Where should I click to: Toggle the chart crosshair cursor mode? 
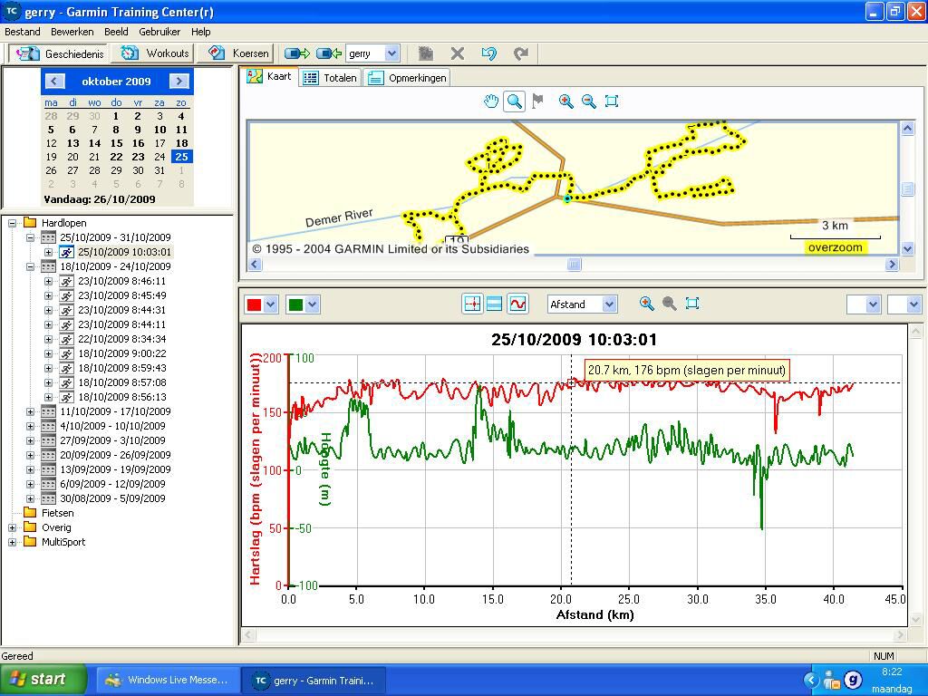click(x=472, y=304)
